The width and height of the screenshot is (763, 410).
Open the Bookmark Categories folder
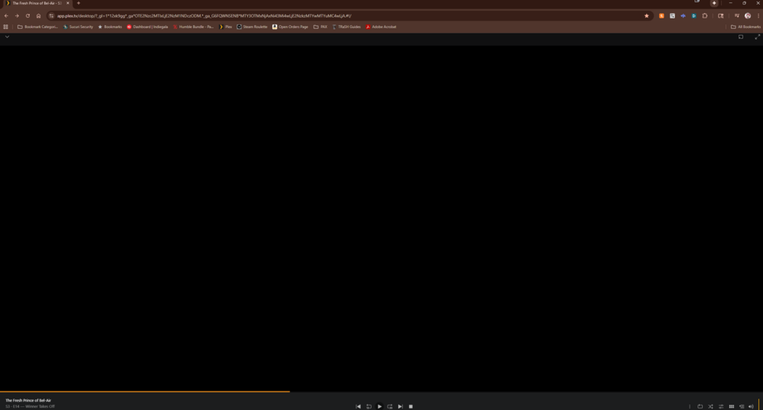coord(37,27)
